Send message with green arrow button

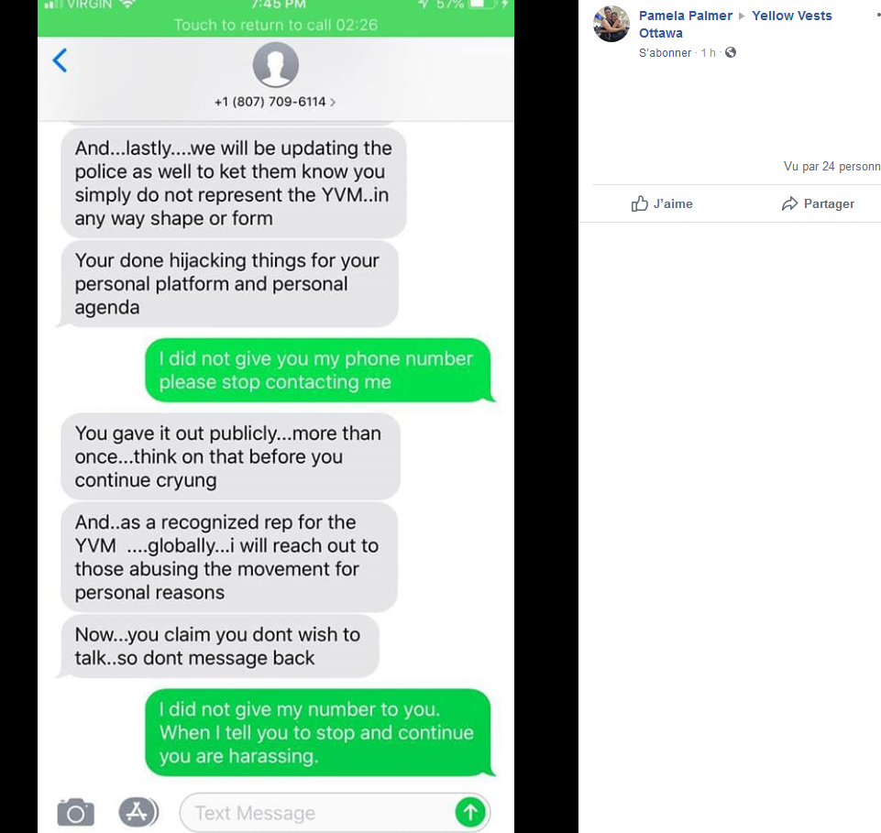470,812
